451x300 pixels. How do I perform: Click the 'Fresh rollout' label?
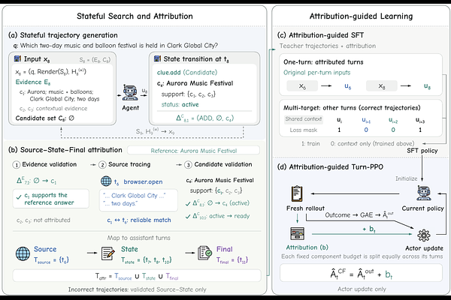(x=305, y=208)
